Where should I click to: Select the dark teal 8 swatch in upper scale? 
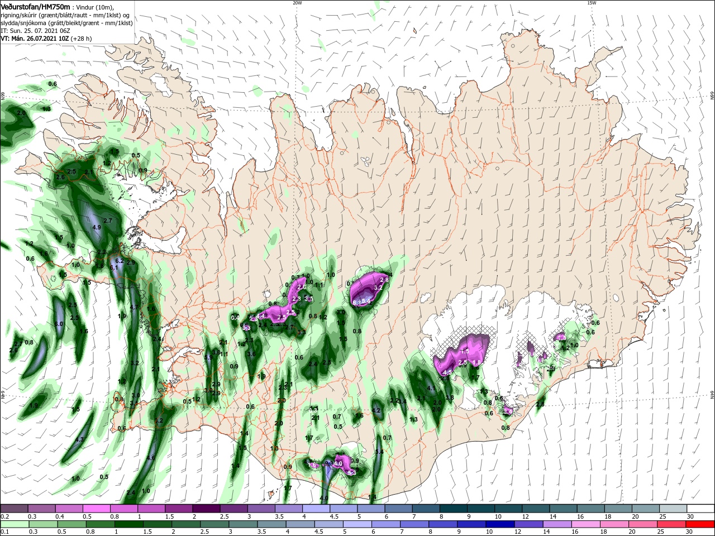pyautogui.click(x=454, y=509)
